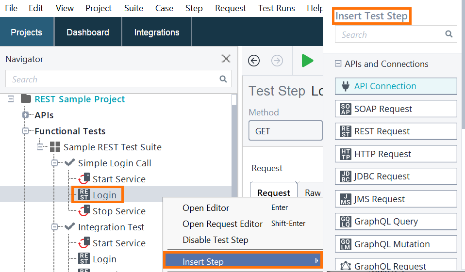Viewport: 465px width, 272px height.
Task: Open the Insert Step submenu
Action: point(243,261)
